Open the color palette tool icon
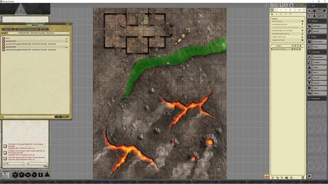 click(324, 11)
